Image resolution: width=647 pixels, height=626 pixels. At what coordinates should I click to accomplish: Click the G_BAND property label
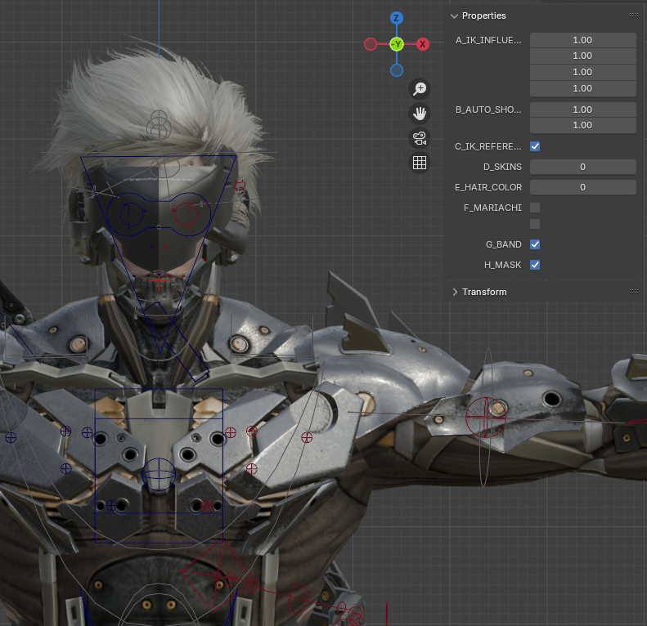tap(503, 244)
